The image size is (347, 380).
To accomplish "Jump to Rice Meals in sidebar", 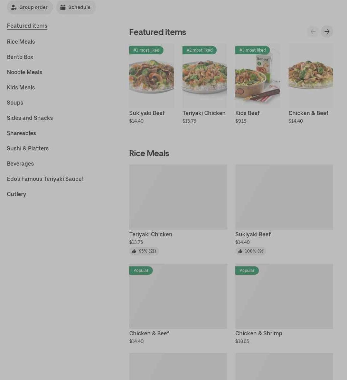I will click(21, 42).
